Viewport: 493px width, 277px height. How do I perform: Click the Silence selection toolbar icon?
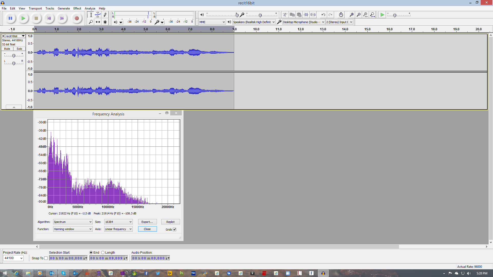tap(313, 15)
